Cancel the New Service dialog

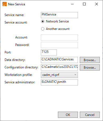[90, 115]
